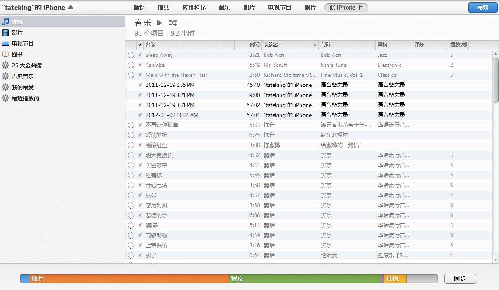Open 电视节目 in the left sidebar

click(22, 44)
